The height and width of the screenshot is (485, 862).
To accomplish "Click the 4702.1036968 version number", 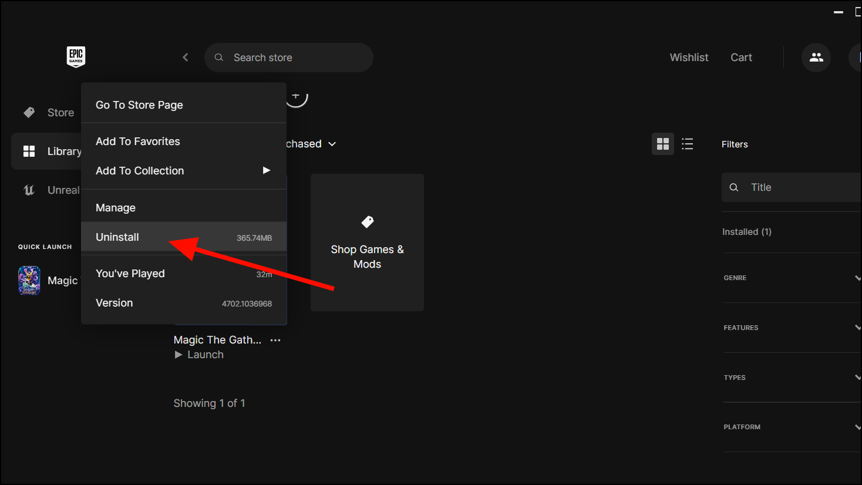I will click(247, 304).
